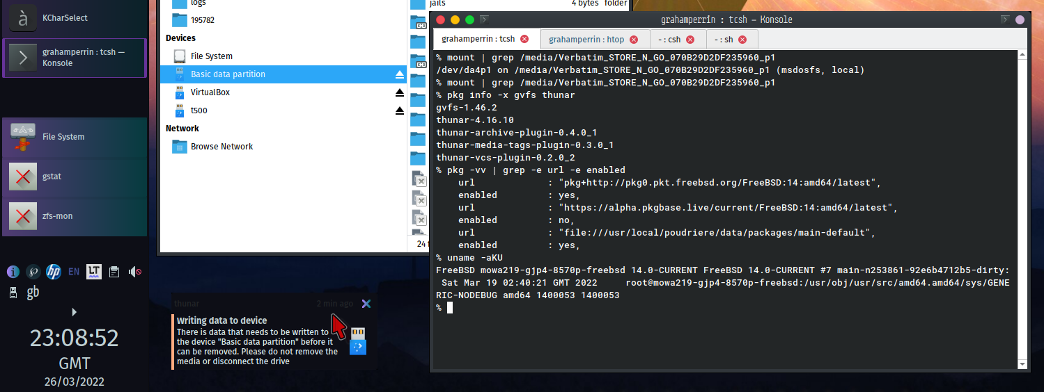This screenshot has height=392, width=1044.
Task: Click the Konsole terminal scrollbar
Action: tap(1022, 209)
